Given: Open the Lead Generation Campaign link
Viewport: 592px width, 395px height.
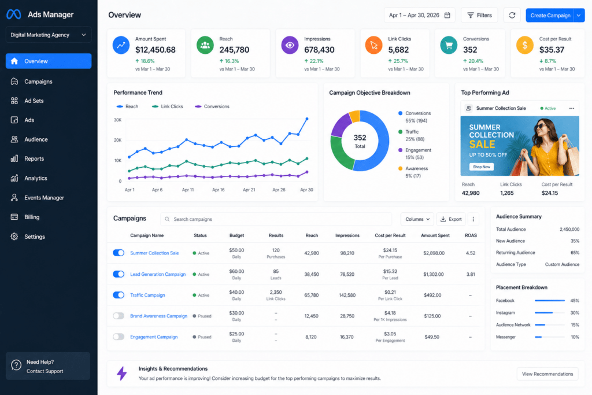Looking at the screenshot, I should 158,274.
